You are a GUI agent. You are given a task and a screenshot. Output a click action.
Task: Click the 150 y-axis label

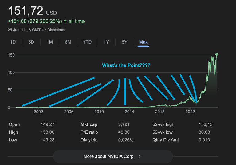click(x=11, y=55)
